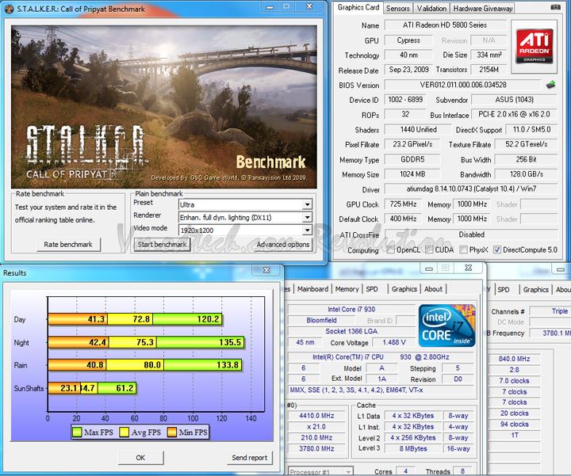
Task: Click the ATI CrossFire Disabled field
Action: click(x=471, y=234)
